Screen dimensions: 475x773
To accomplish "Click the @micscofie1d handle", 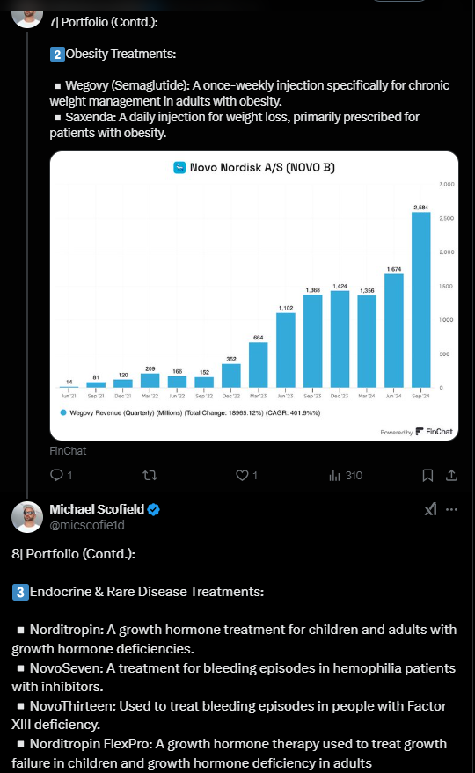I will tap(87, 525).
